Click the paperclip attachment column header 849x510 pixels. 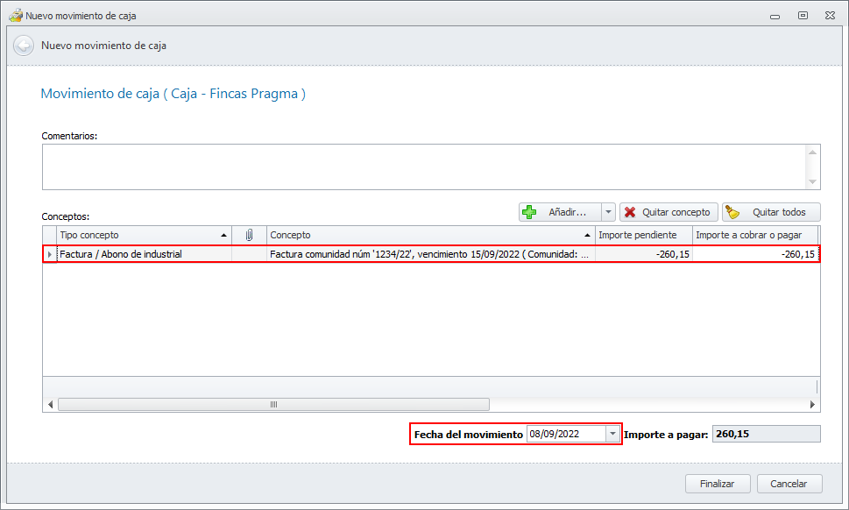tap(249, 235)
